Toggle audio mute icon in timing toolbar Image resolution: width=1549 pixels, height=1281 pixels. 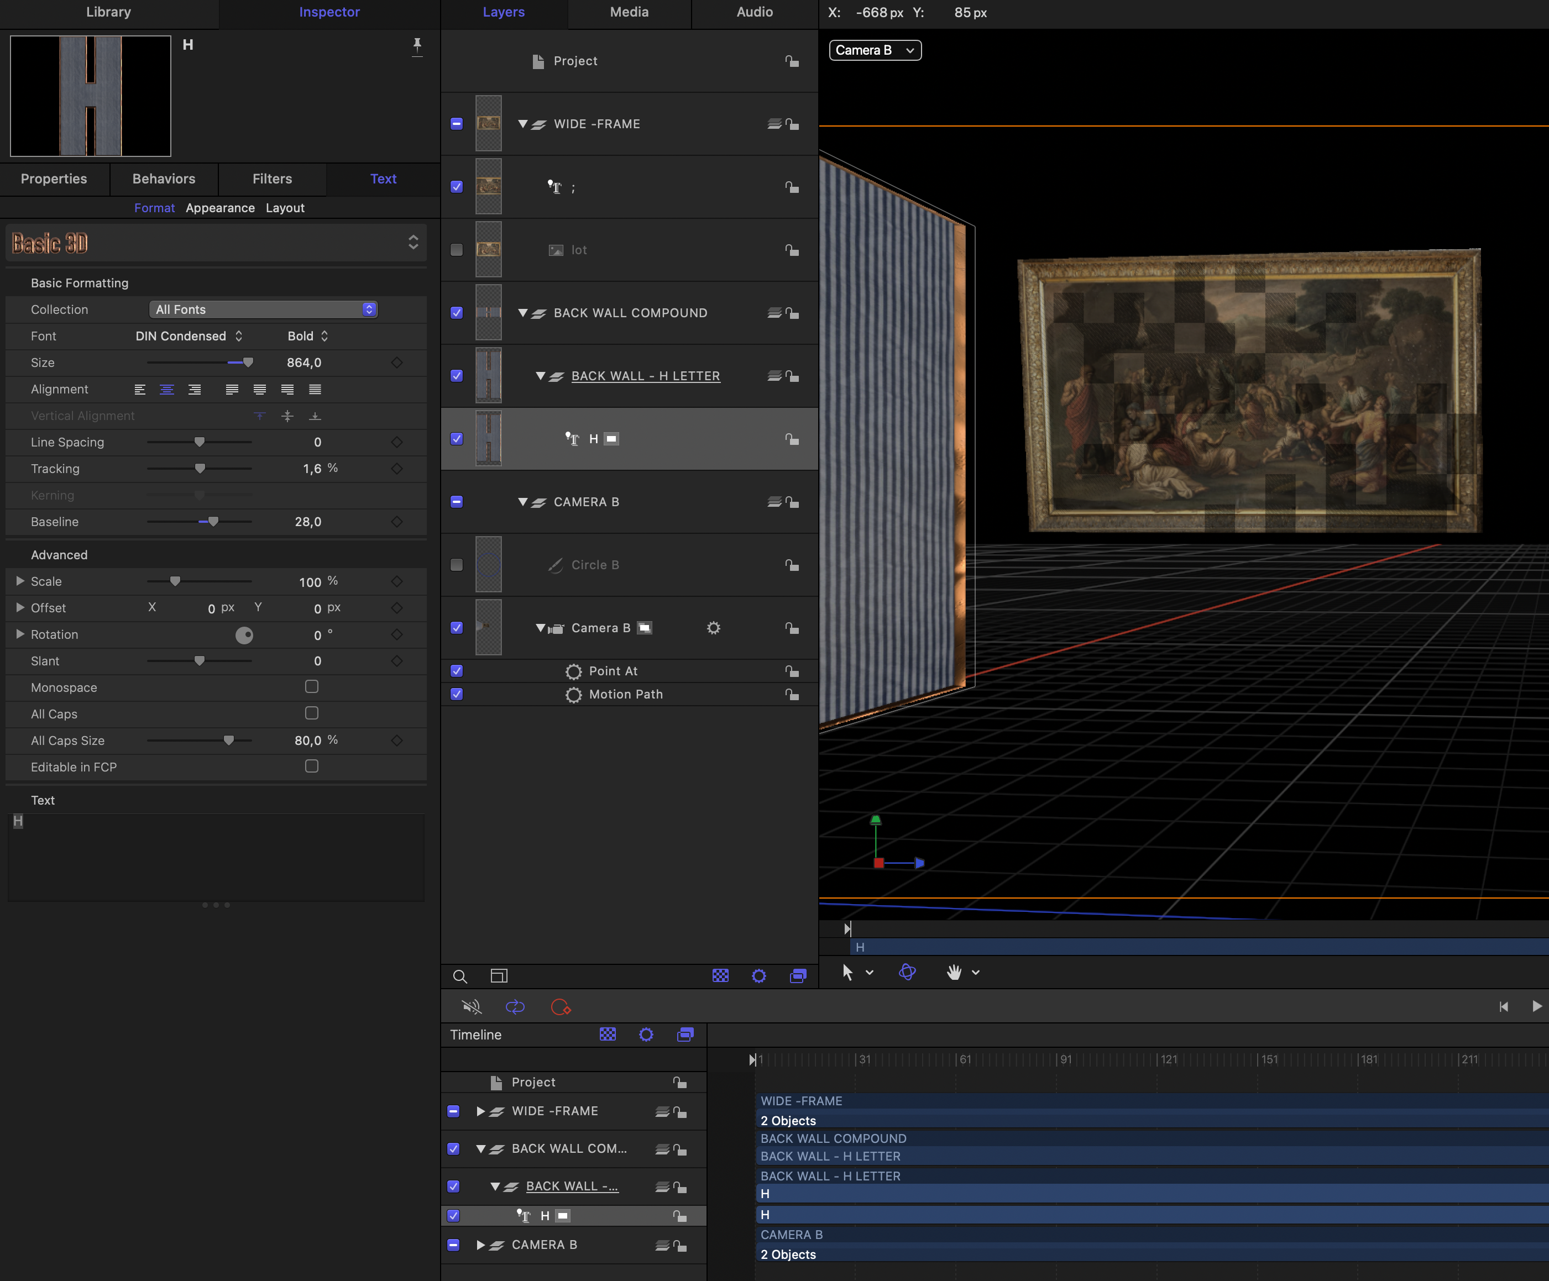coord(472,1007)
